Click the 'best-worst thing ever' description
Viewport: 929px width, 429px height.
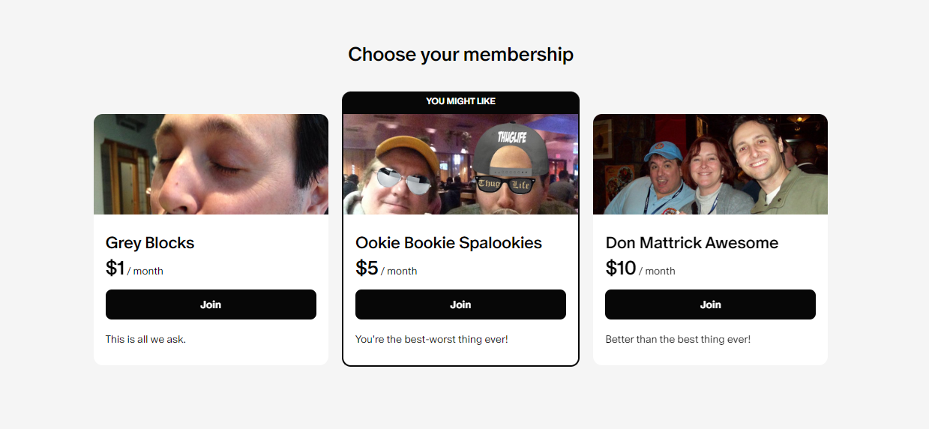point(432,340)
